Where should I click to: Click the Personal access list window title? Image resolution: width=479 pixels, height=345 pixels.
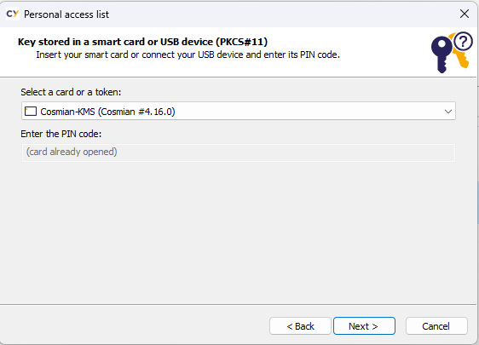tap(66, 14)
